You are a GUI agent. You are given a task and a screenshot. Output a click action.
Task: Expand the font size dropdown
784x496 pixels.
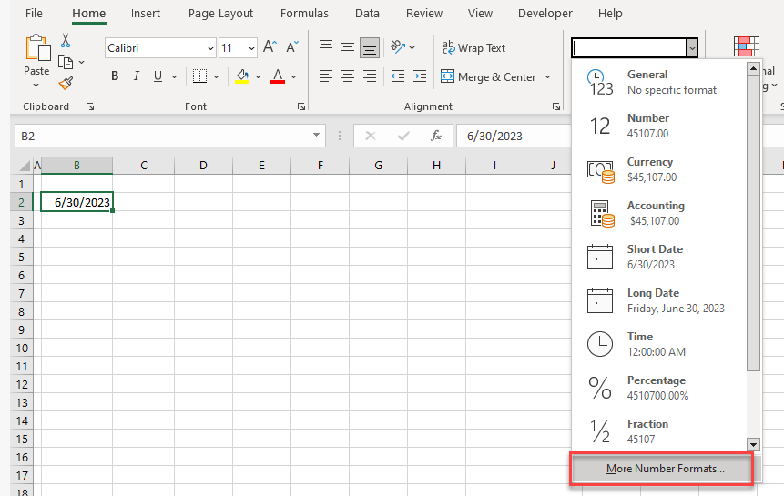point(251,48)
